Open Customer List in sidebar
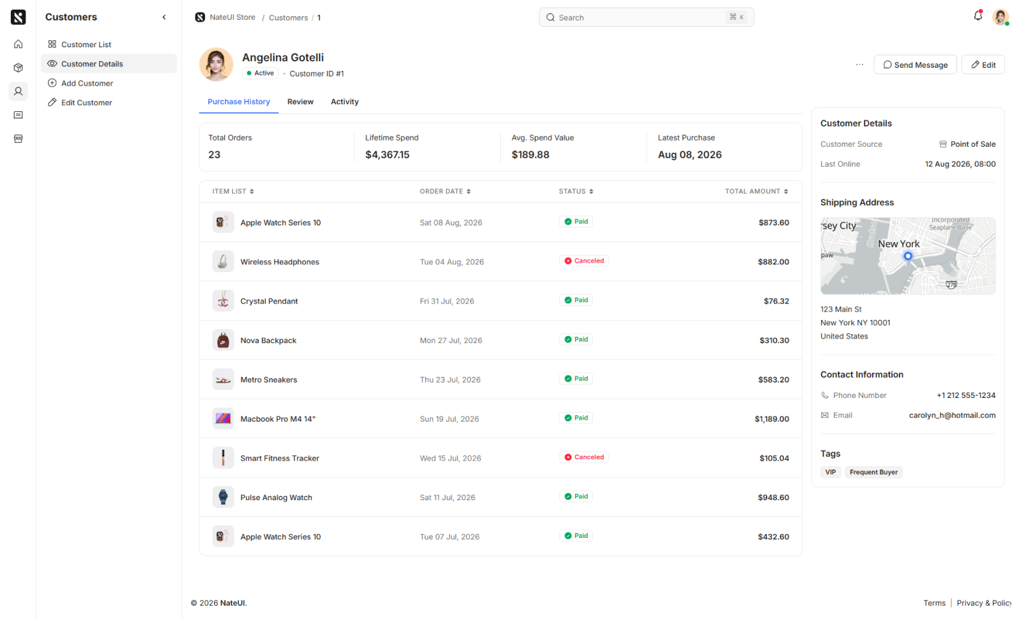The height and width of the screenshot is (619, 1012). coord(109,45)
